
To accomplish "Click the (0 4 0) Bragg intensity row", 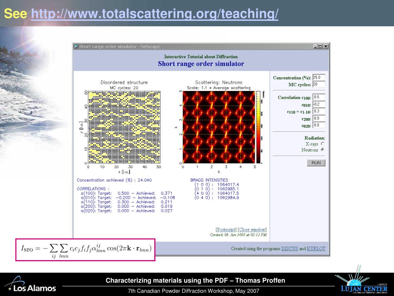I will 217,198.
